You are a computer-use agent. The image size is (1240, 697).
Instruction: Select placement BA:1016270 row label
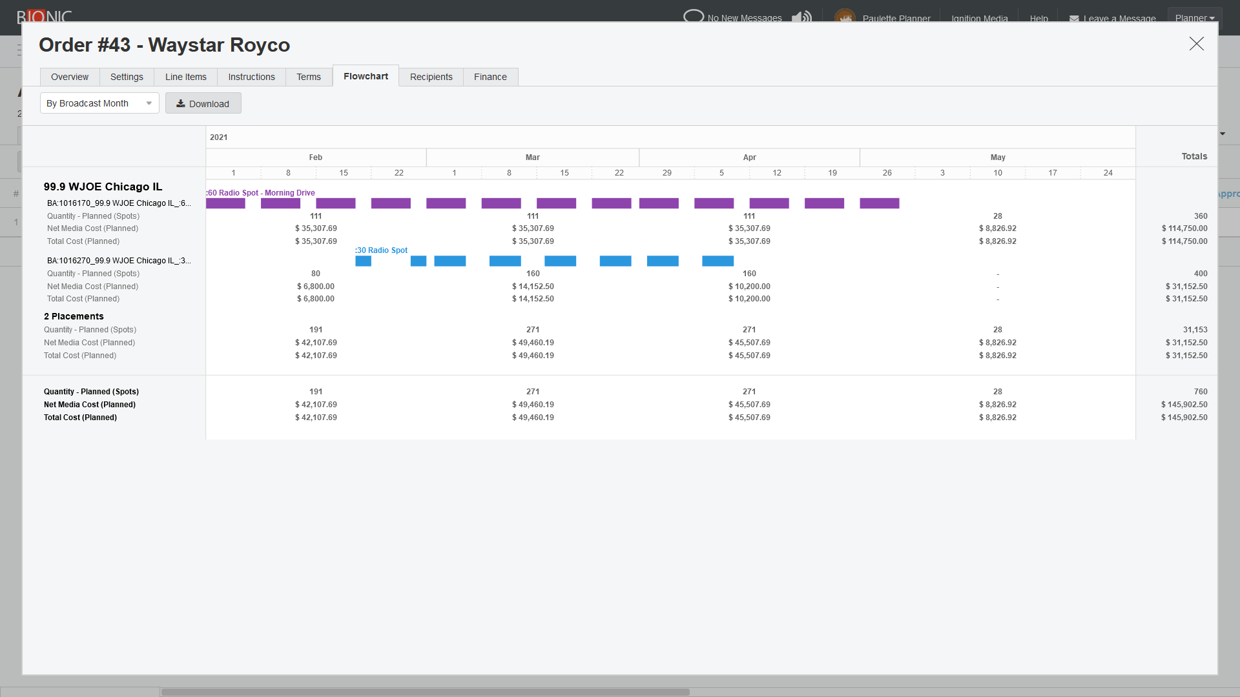point(119,261)
